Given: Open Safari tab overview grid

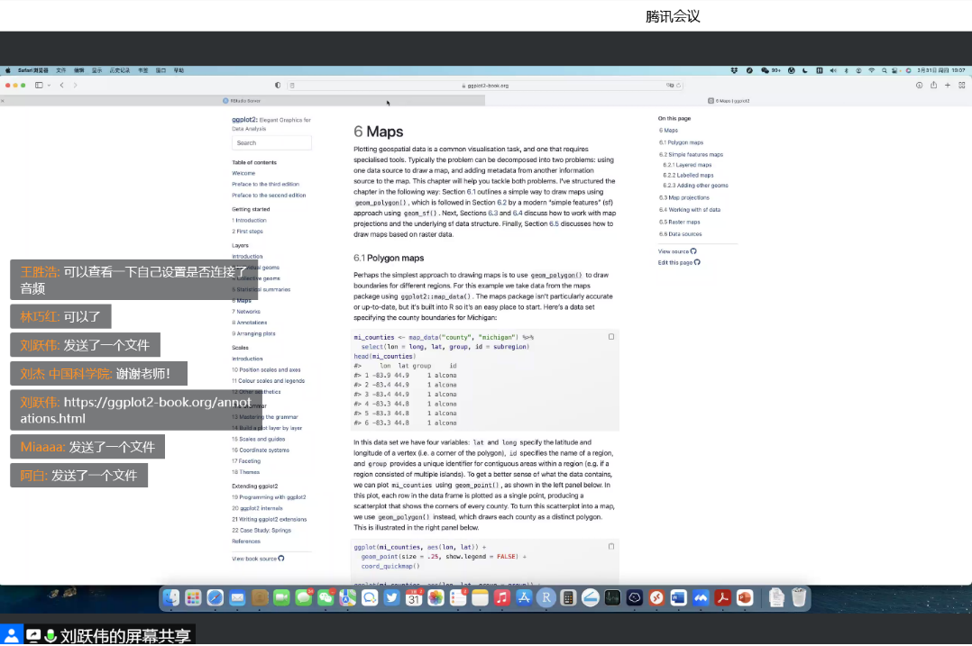Looking at the screenshot, I should click(961, 86).
